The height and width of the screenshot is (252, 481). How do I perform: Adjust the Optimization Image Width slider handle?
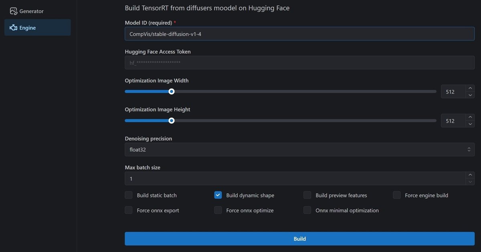pyautogui.click(x=172, y=91)
